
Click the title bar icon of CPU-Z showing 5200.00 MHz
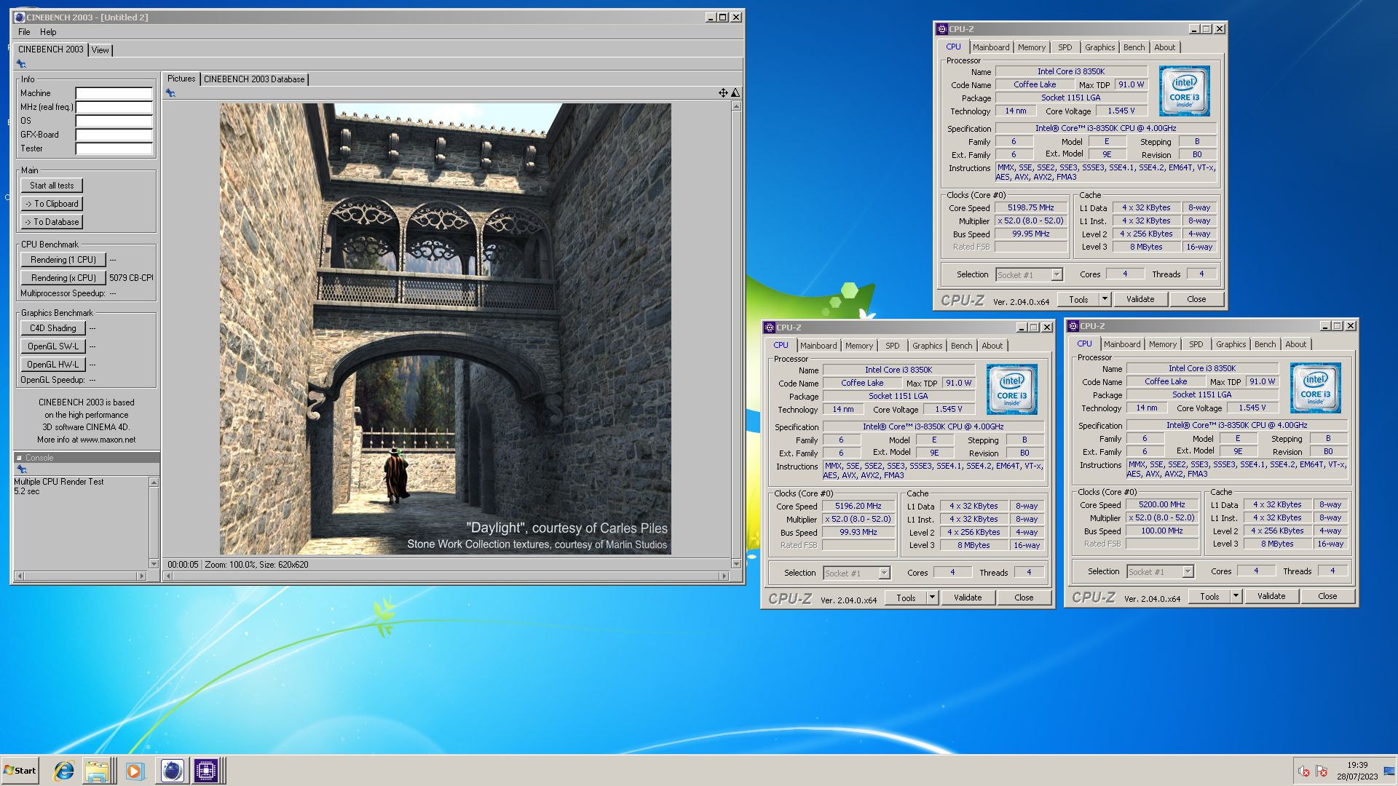(1073, 326)
